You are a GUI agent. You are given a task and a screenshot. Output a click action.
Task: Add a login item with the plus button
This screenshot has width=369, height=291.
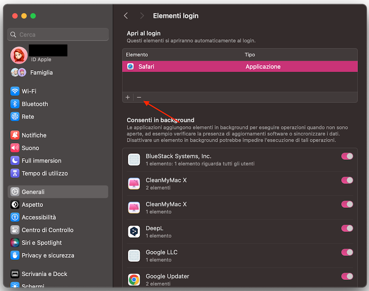[x=128, y=97]
